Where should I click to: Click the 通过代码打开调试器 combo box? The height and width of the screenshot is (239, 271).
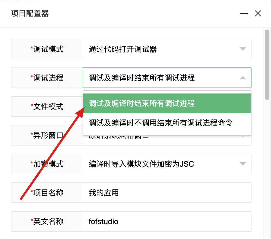167,49
